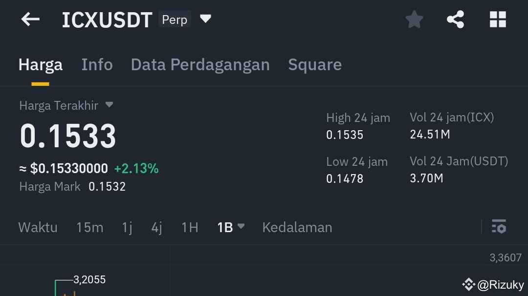Show the Kedalaman depth chart
The height and width of the screenshot is (296, 528).
click(297, 227)
